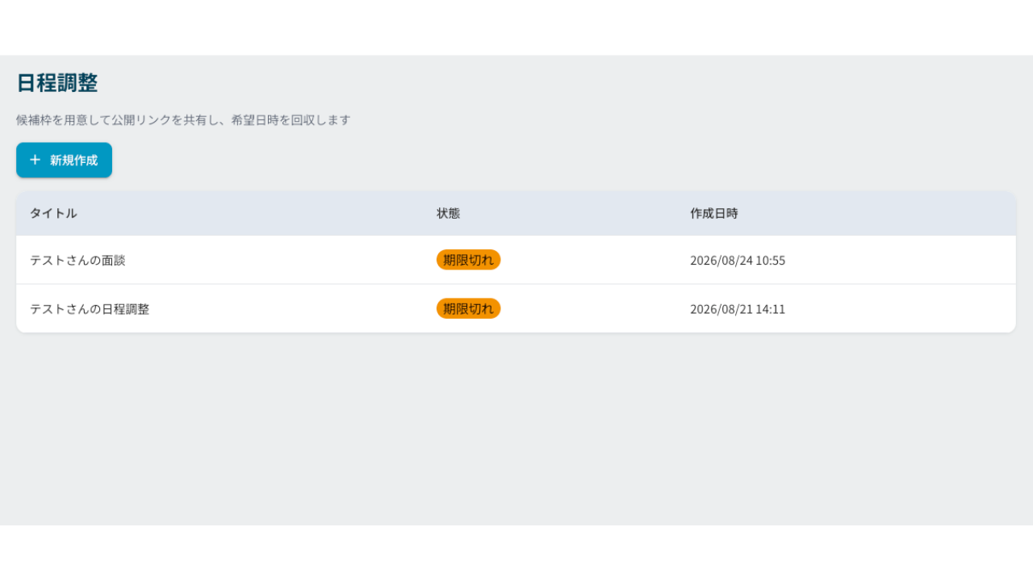Click the white footer area below the content
1033x581 pixels.
point(516,554)
